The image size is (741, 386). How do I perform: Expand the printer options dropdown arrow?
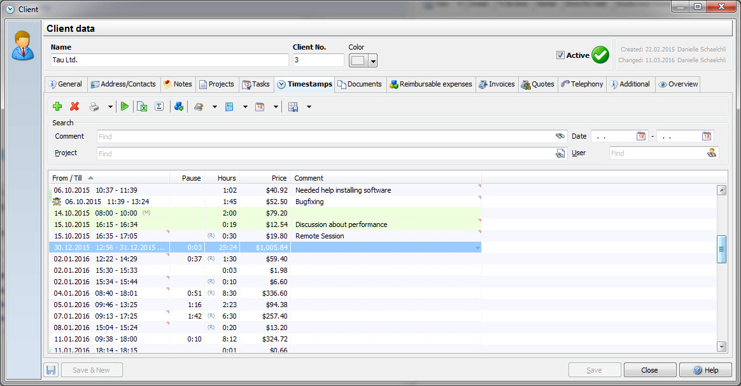tap(110, 107)
